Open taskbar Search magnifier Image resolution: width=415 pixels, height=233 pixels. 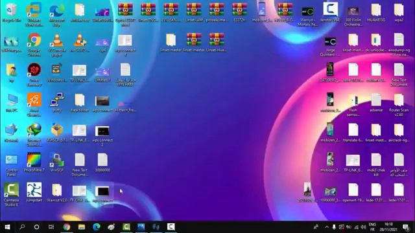tap(22, 227)
